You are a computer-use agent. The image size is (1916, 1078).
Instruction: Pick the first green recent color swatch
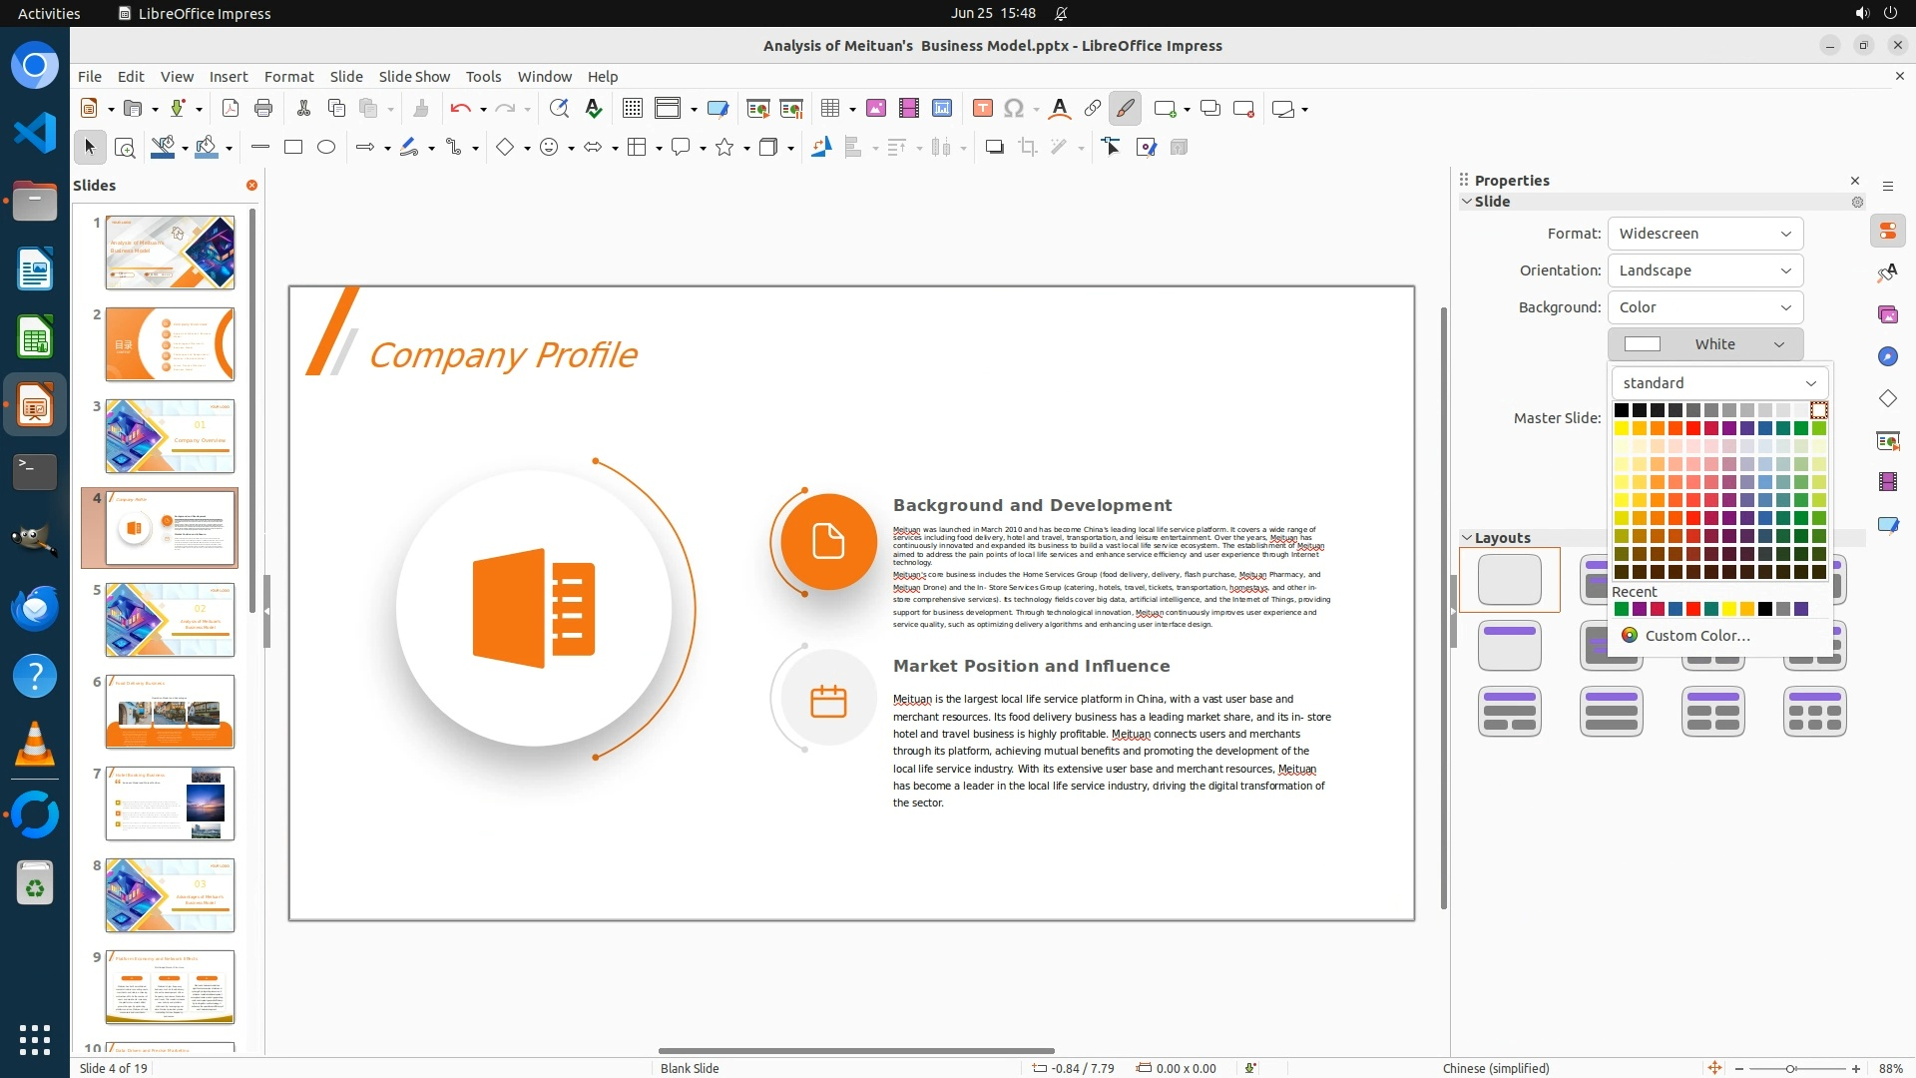[1622, 610]
